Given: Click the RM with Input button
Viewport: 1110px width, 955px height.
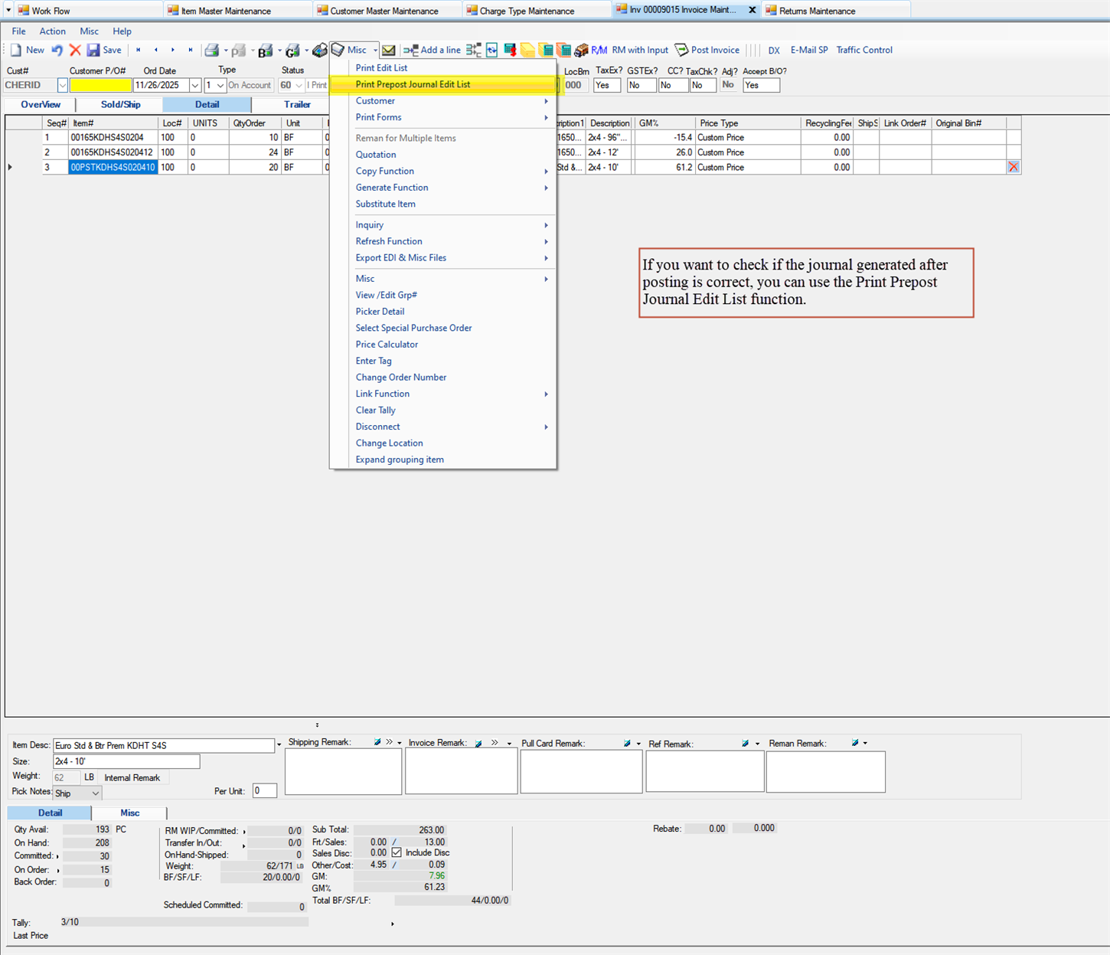Looking at the screenshot, I should click(639, 50).
